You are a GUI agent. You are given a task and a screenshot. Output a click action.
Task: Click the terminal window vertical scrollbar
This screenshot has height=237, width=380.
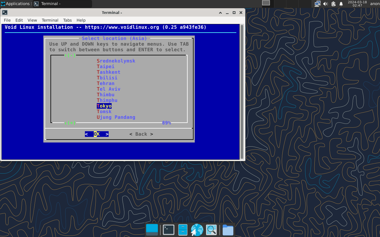pyautogui.click(x=242, y=92)
